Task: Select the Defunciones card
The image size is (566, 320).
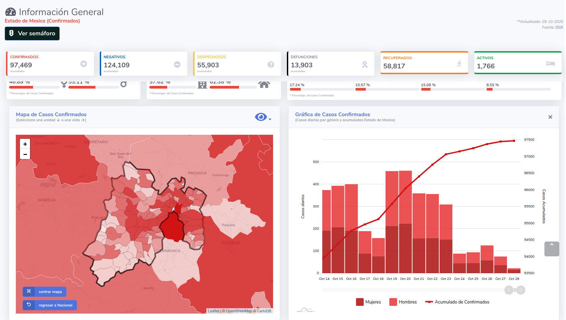Action: [331, 64]
